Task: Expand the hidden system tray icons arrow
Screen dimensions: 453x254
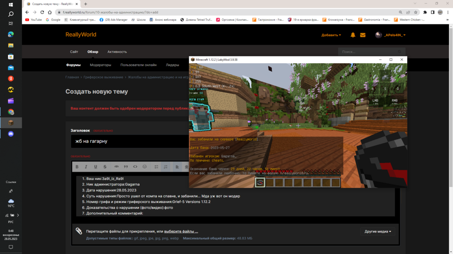Action: point(18,215)
